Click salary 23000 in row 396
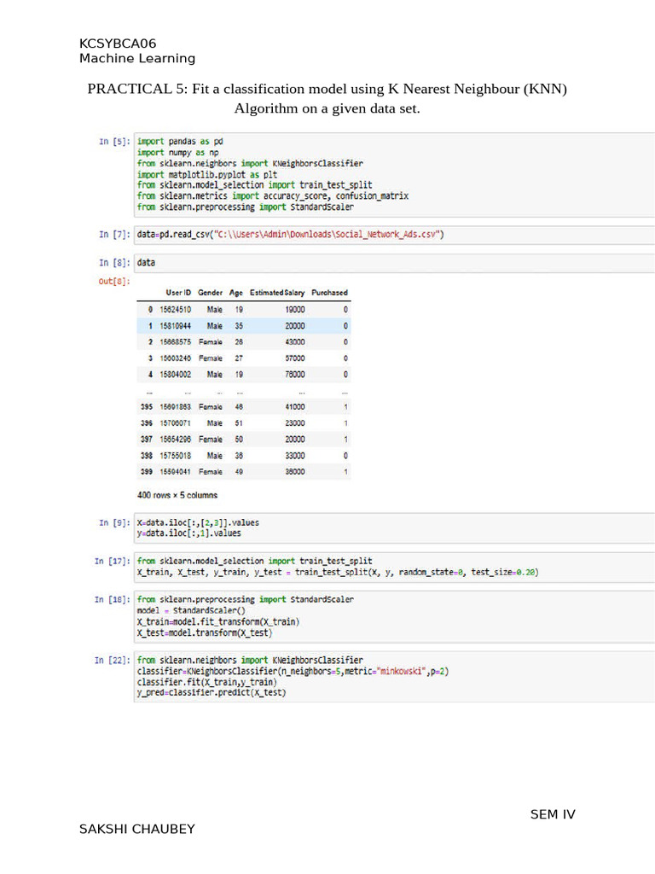Viewport: 655px width, 874px height. click(x=294, y=423)
